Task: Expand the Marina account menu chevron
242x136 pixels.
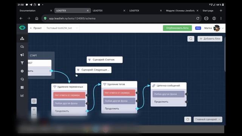Action: pos(223,28)
